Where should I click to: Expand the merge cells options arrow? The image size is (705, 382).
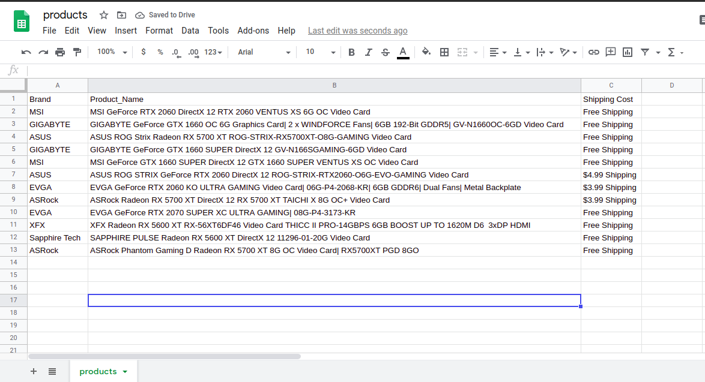[x=476, y=53]
